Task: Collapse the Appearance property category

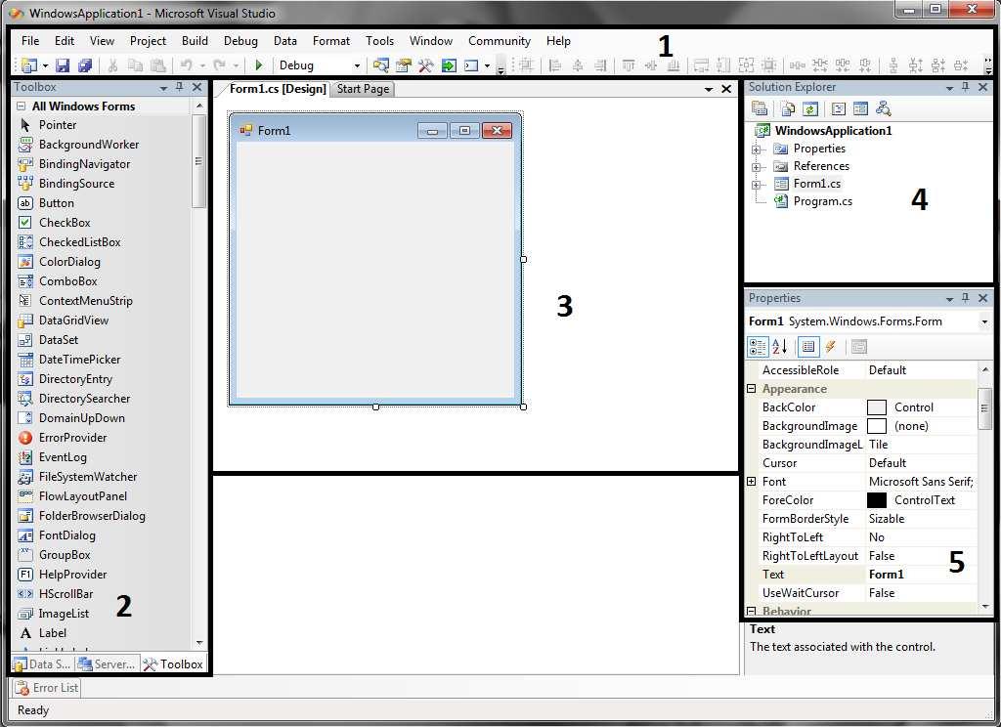Action: [x=752, y=388]
